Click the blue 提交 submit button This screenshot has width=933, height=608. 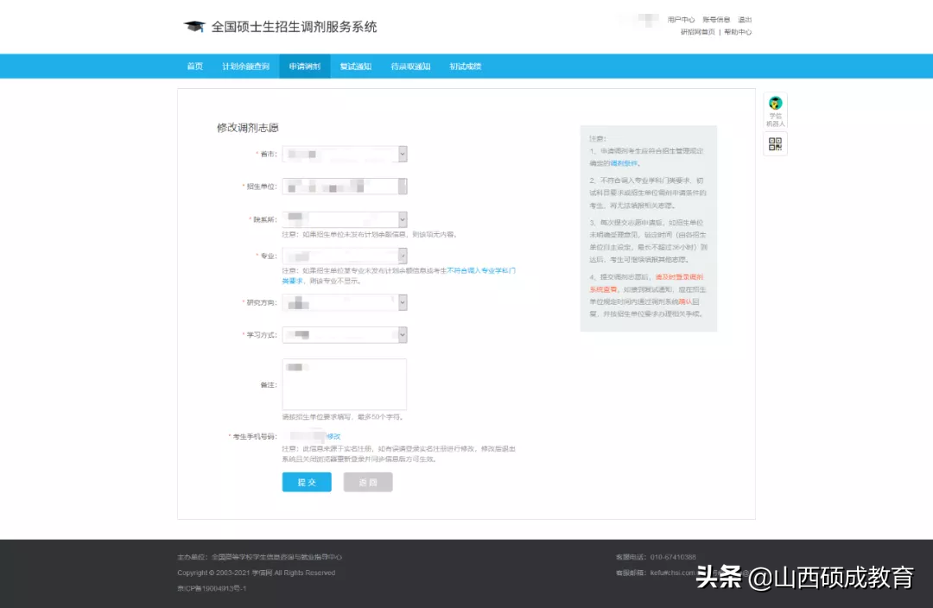(307, 482)
